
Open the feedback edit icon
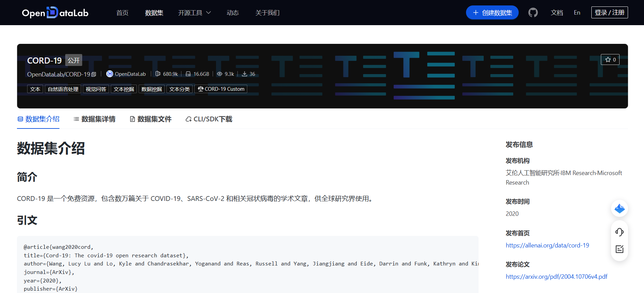point(620,249)
